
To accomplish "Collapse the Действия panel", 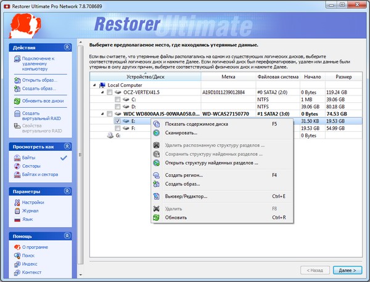I will 67,47.
